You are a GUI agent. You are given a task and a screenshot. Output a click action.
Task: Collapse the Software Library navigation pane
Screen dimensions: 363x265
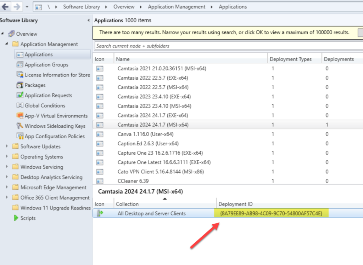coord(88,20)
